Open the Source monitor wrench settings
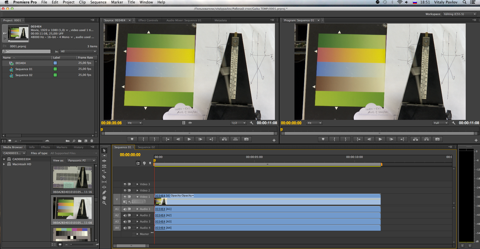480x249 pixels. (x=251, y=123)
